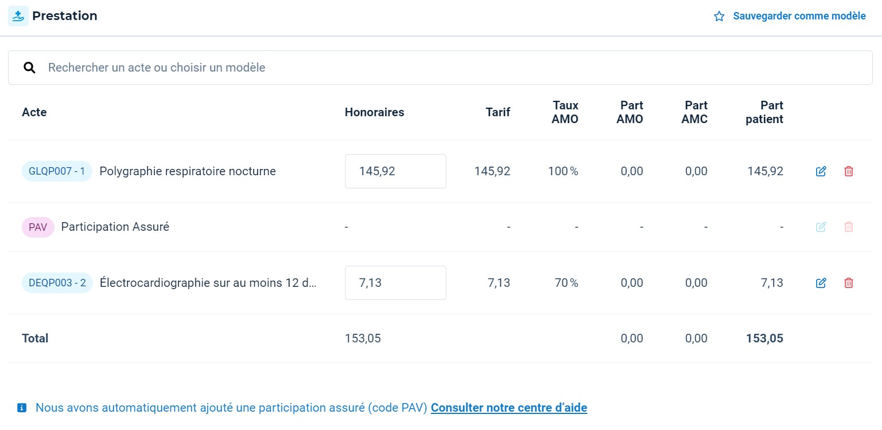Viewport: 882px width, 430px height.
Task: Edit the Polygraphie respiratoire nocturne row
Action: point(821,171)
